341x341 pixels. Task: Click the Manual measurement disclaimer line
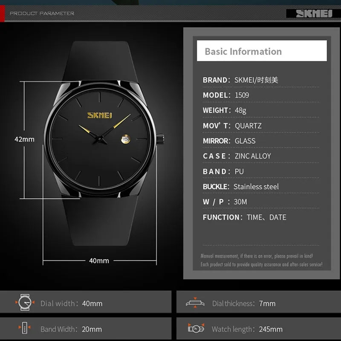257,256
